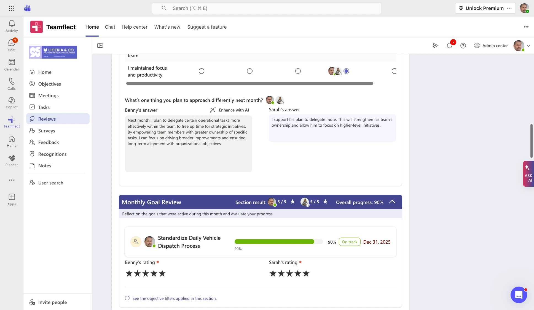Open the profile dropdown chevron
The image size is (534, 310).
529,46
